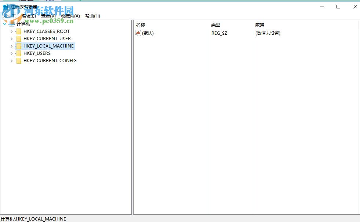Collapse the 计算机 root node
Image resolution: width=360 pixels, height=222 pixels.
(5, 23)
